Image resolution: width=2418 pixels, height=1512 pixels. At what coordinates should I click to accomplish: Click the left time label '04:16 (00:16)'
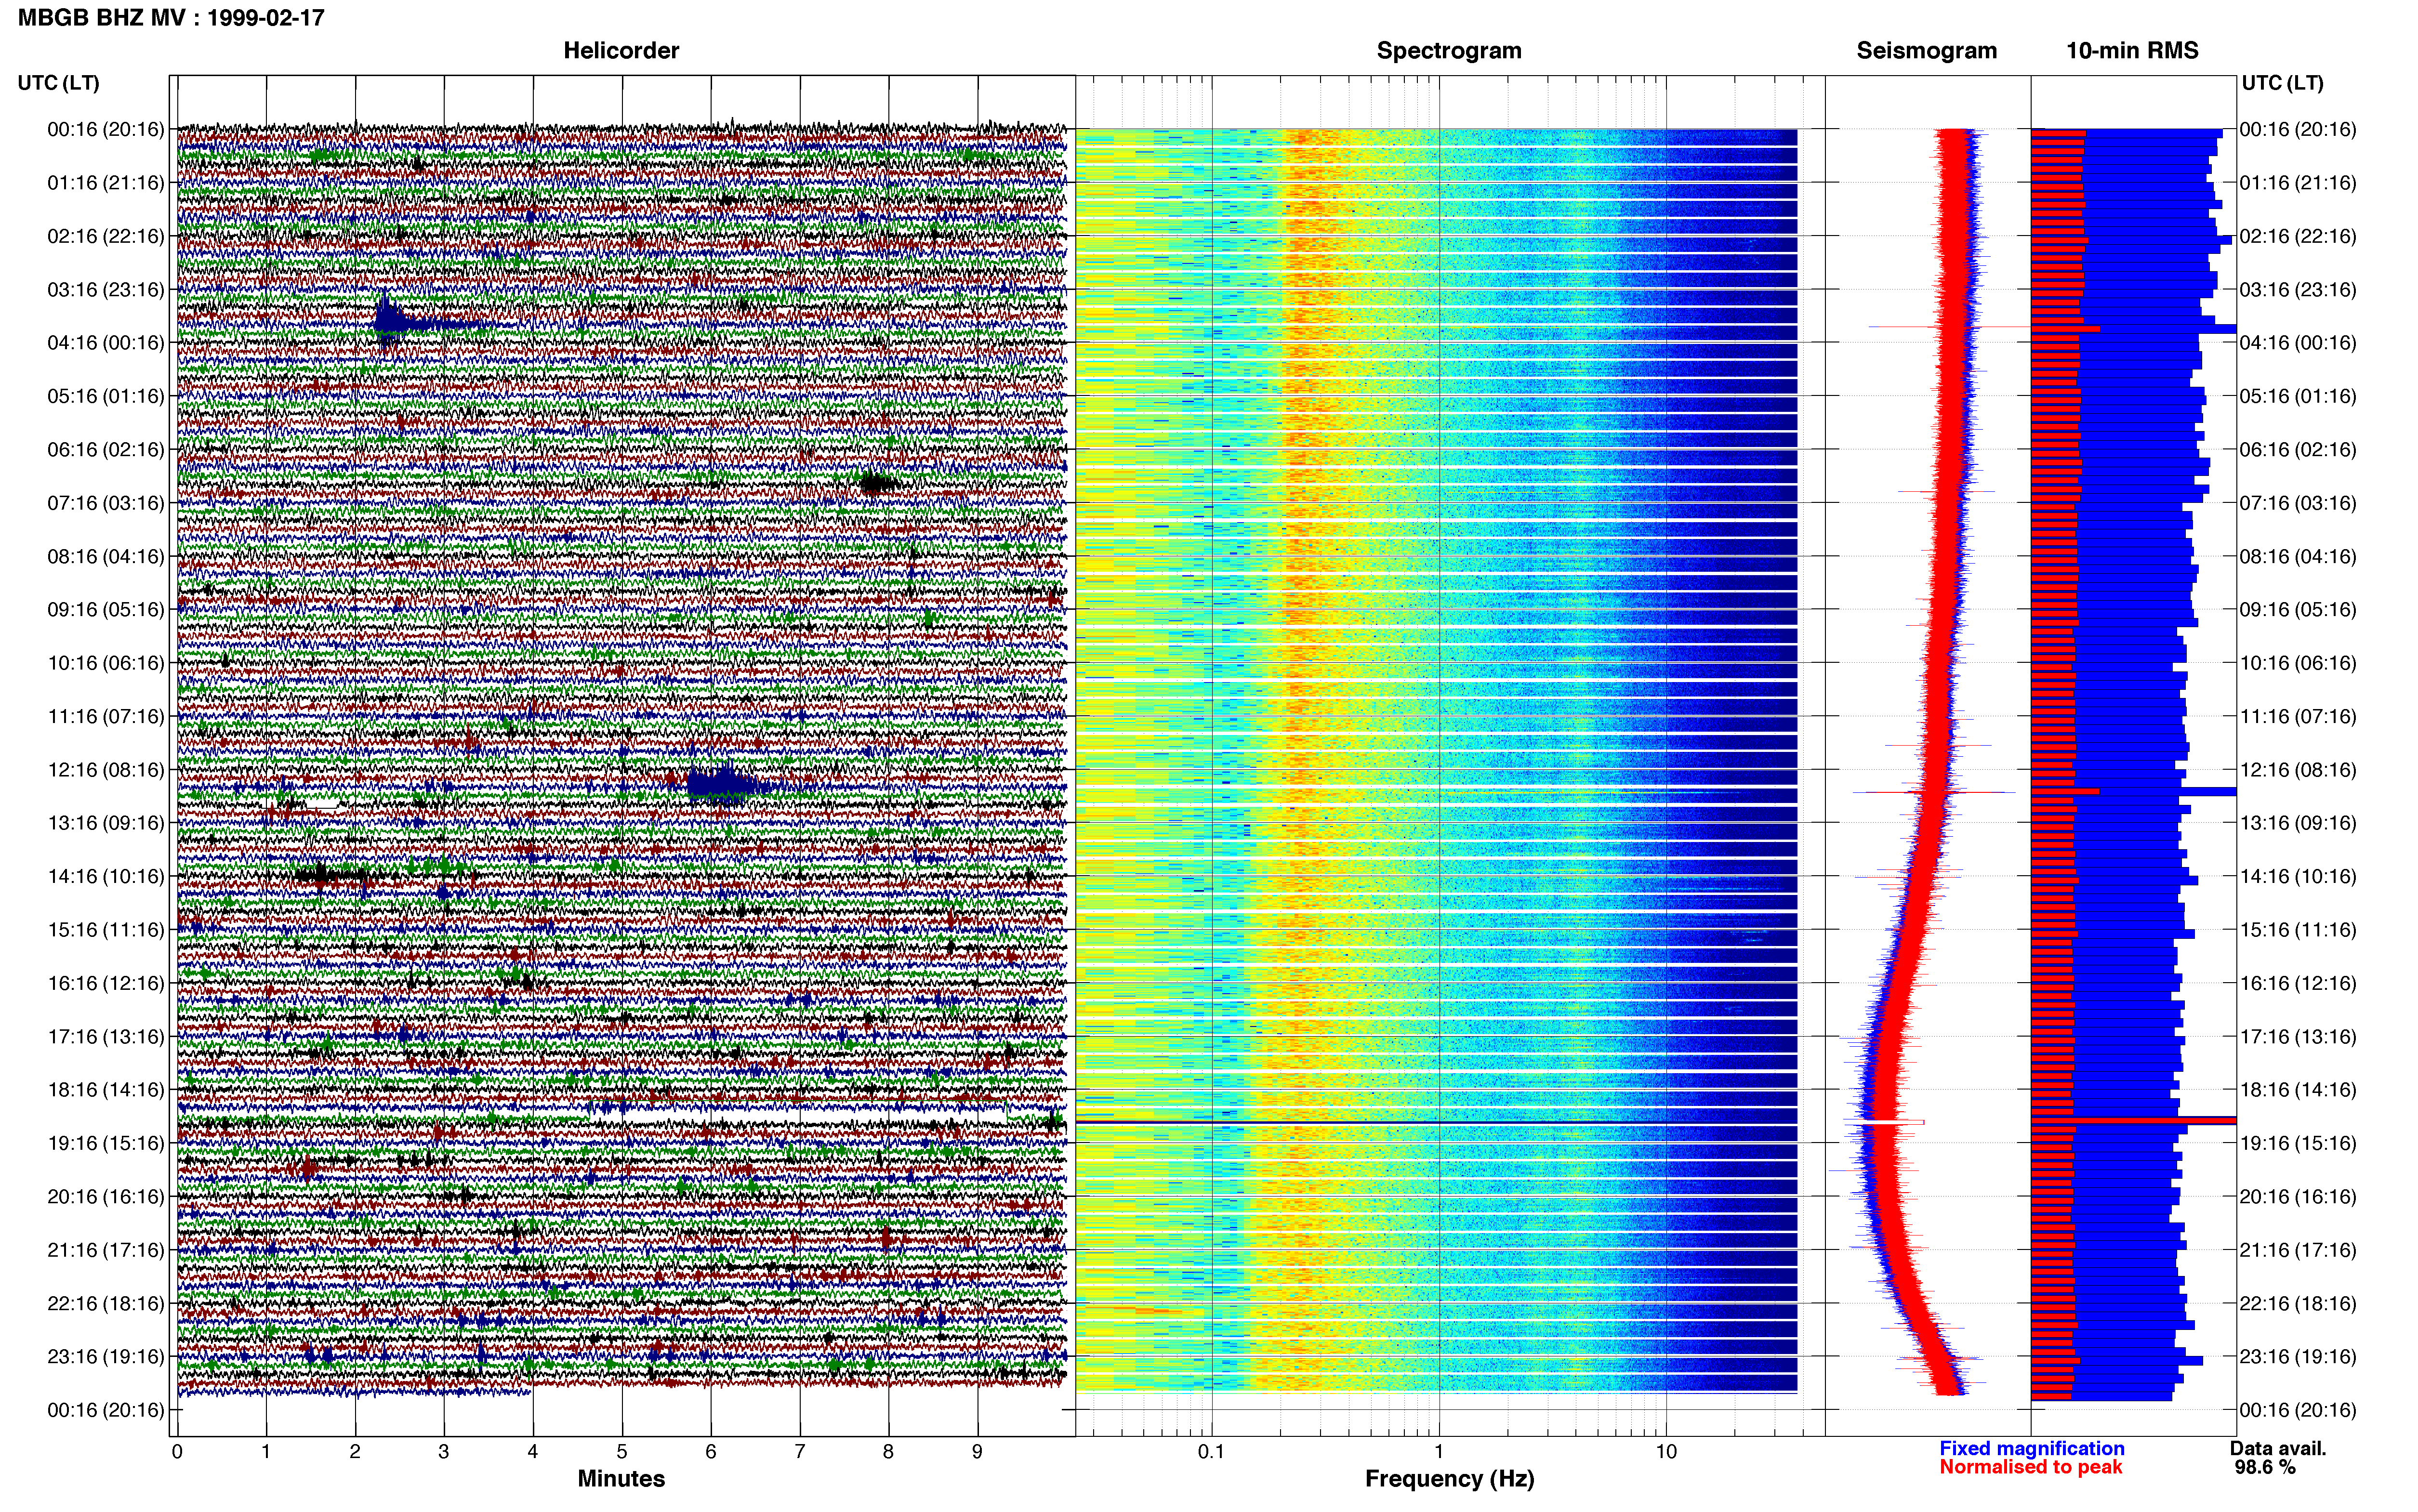click(x=106, y=342)
